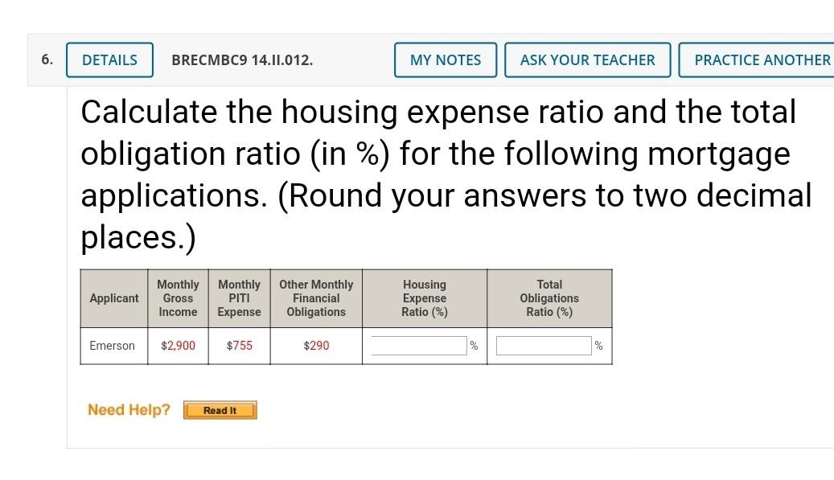
Task: Click the Monthly Gross Income column header
Action: 178,298
